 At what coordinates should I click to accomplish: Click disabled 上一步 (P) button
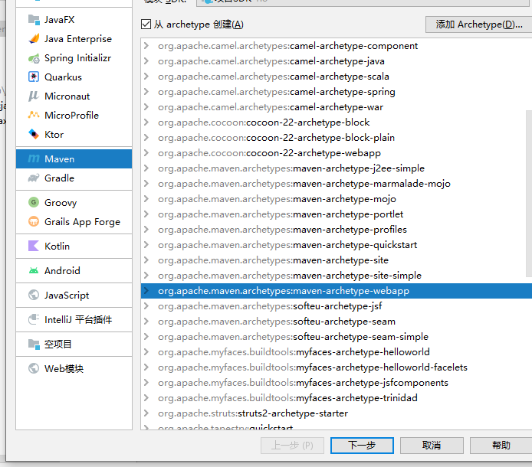(292, 445)
